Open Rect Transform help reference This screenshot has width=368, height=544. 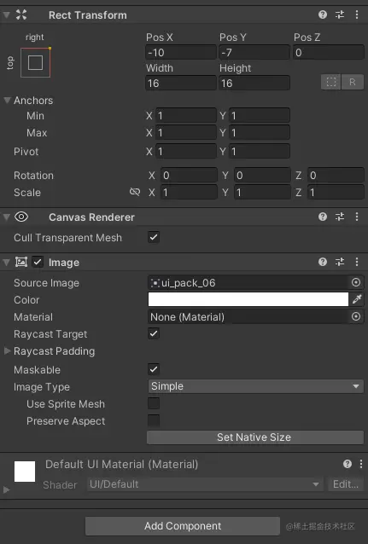pos(323,14)
